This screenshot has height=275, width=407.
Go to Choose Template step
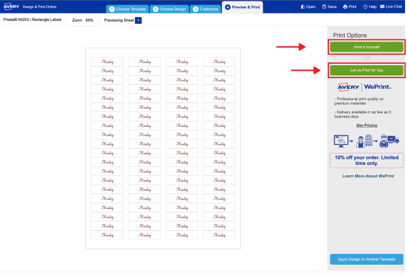(x=127, y=9)
